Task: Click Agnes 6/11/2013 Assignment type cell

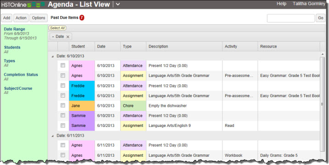Action: (133, 155)
